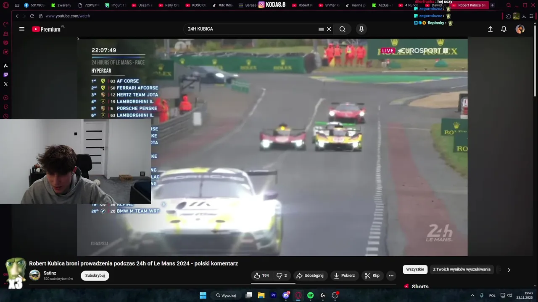Switch to the Rally Cra browser tab
The image size is (538, 302).
169,5
